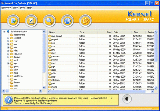
Task: Select platform row in file list
Action: click(x=101, y=80)
